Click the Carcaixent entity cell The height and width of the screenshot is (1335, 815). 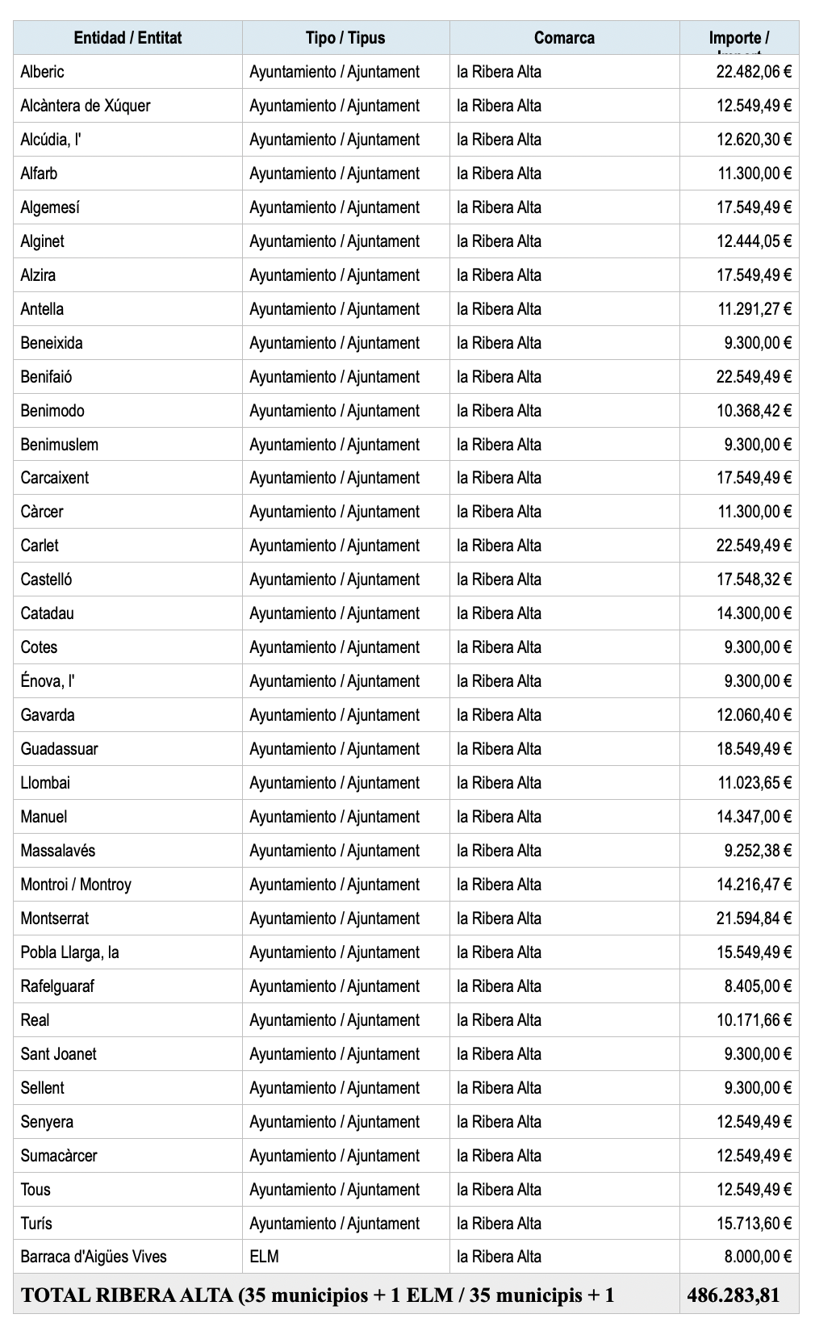coord(127,478)
